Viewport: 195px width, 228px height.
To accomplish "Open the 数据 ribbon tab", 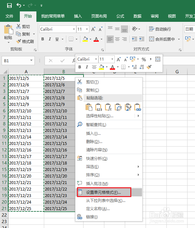I will (x=137, y=16).
